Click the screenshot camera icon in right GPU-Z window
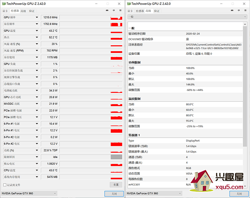Screen dimensions: 250x198 click(232, 11)
